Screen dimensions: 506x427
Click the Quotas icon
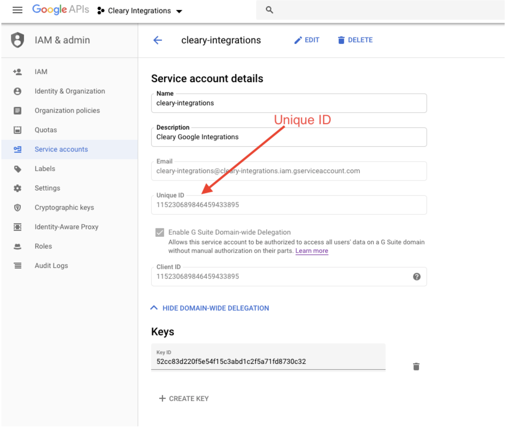pos(18,130)
